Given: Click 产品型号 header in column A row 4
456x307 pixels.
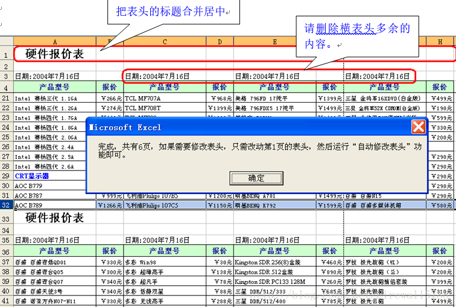Looking at the screenshot, I should (55, 87).
